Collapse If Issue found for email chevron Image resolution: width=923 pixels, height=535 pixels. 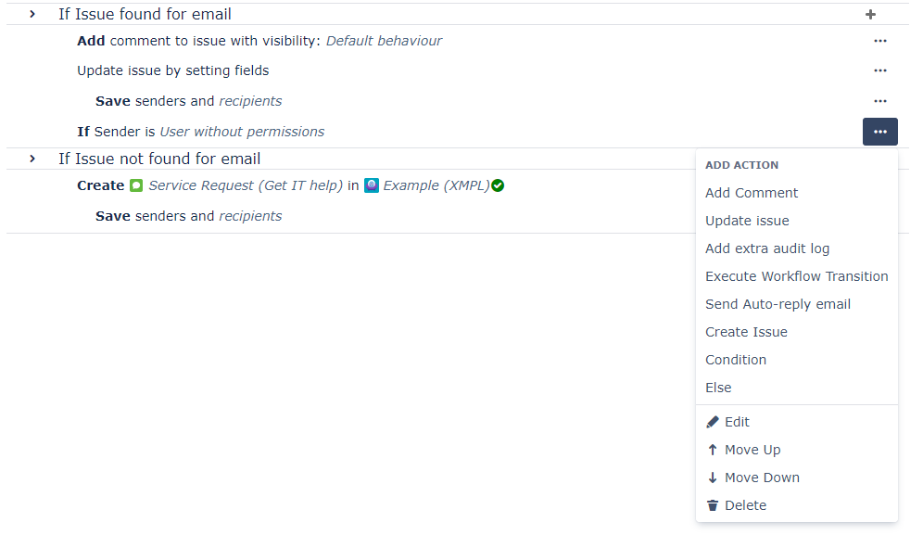(32, 14)
